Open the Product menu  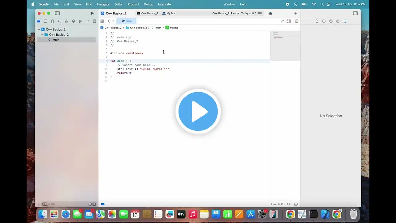(x=133, y=4)
